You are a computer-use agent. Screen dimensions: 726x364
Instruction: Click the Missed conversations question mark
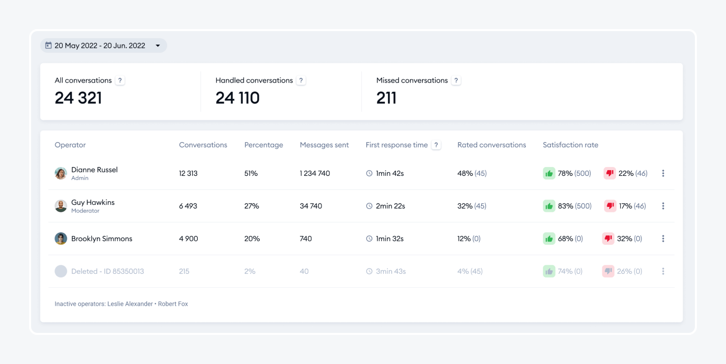[x=456, y=80]
